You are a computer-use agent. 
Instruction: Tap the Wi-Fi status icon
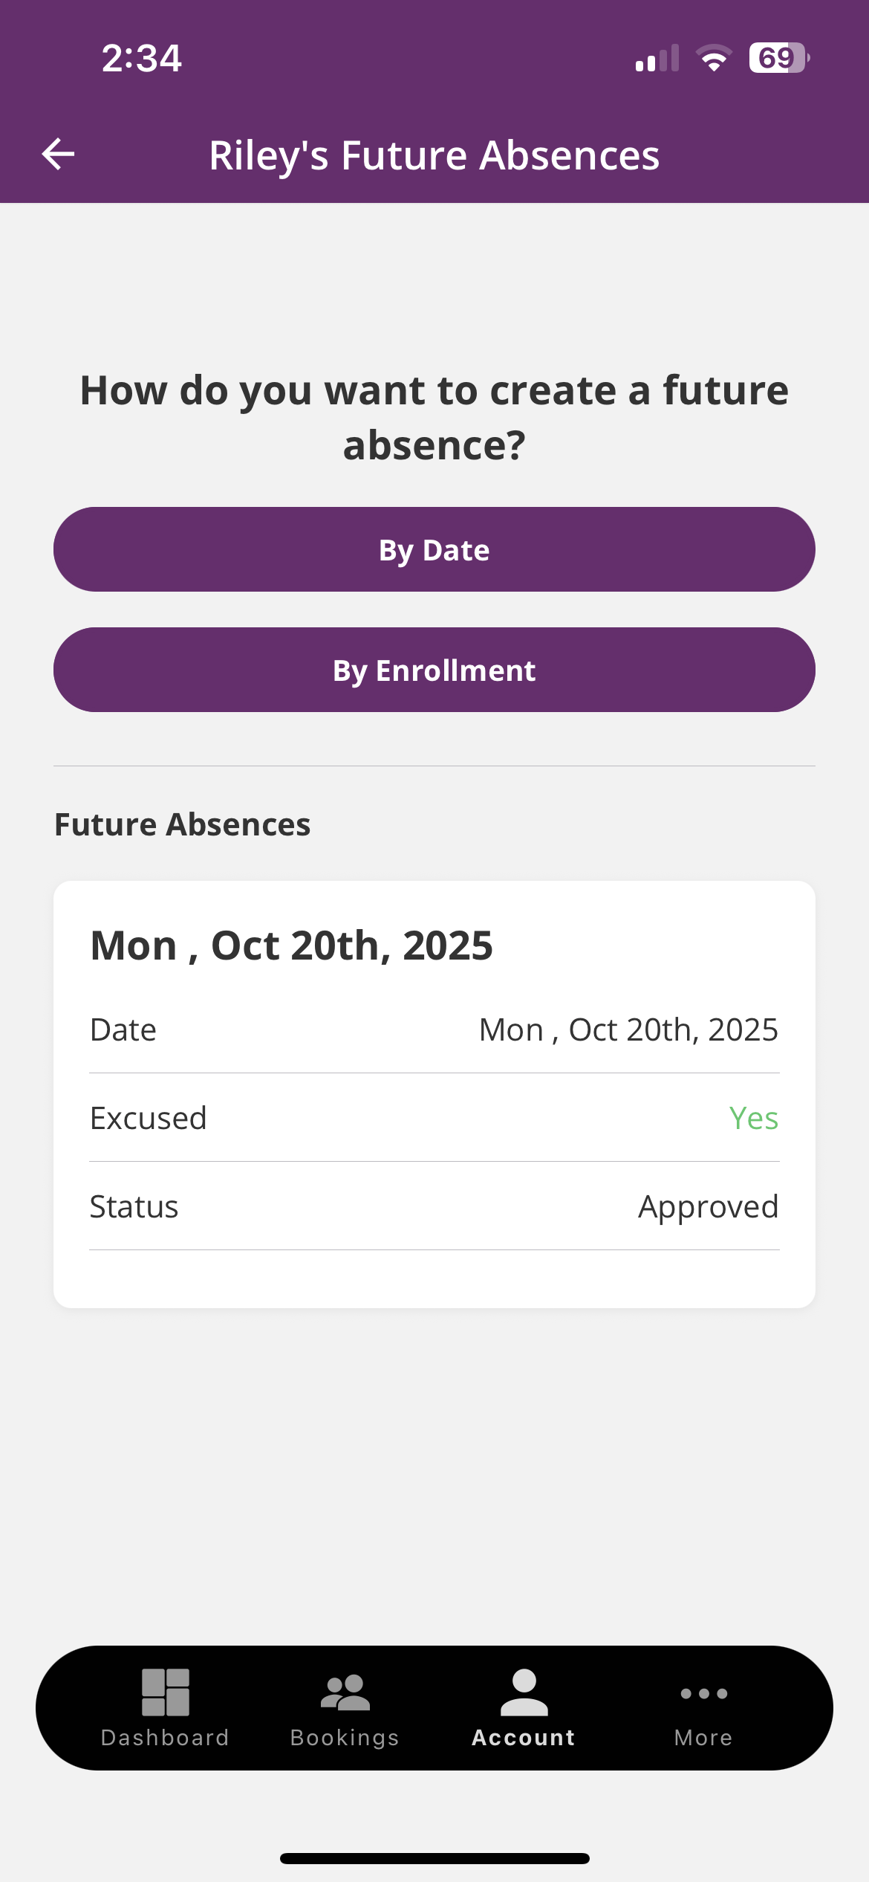click(714, 58)
